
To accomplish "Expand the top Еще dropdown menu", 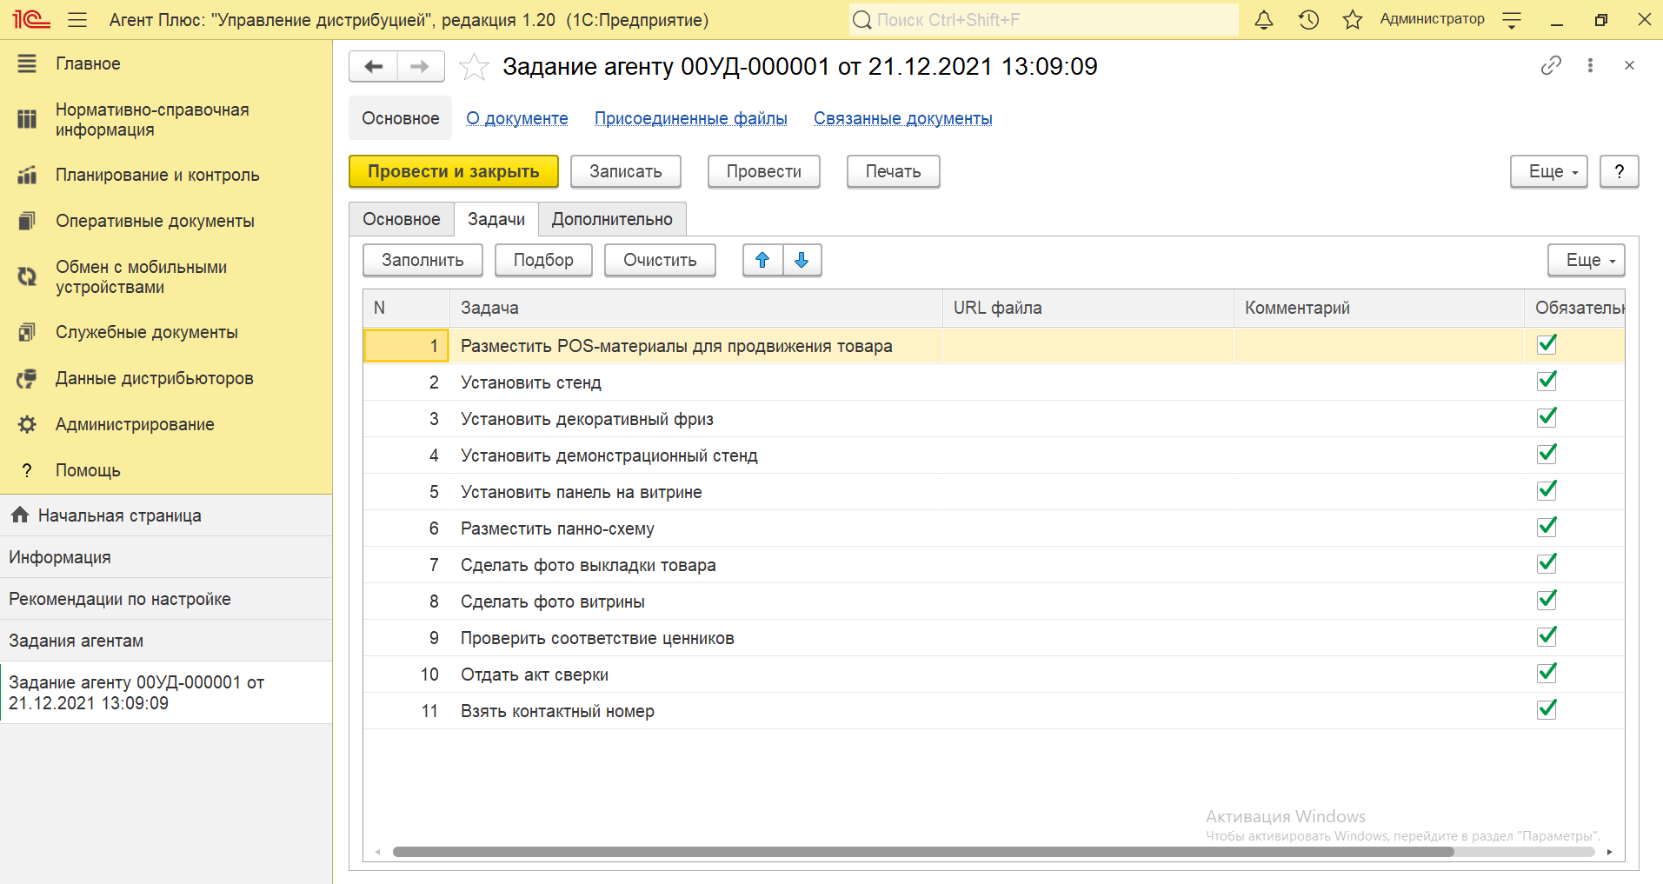I will (x=1548, y=171).
